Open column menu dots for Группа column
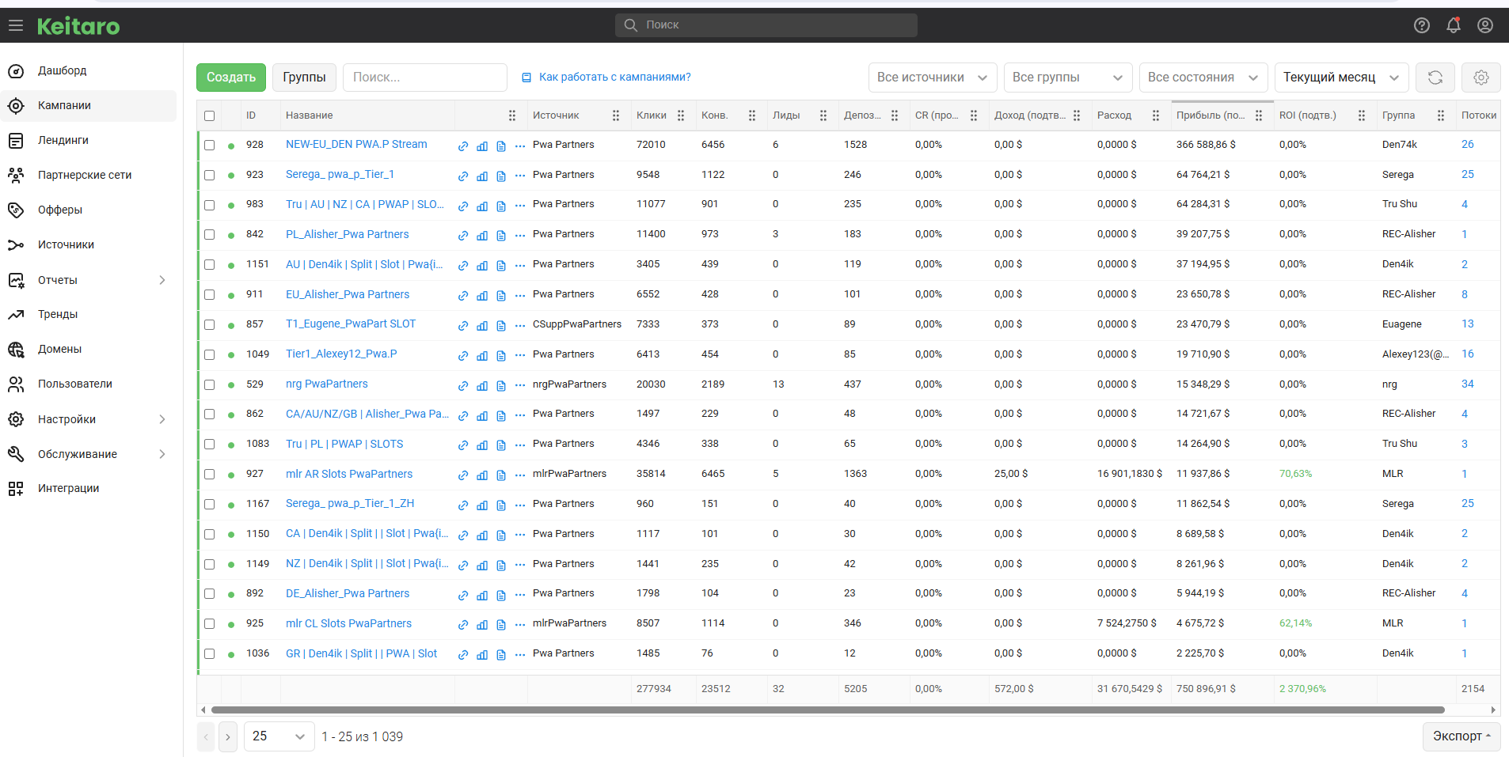 point(1441,115)
